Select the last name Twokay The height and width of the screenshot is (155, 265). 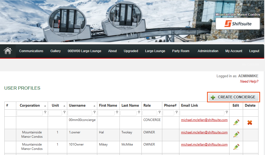point(127,132)
